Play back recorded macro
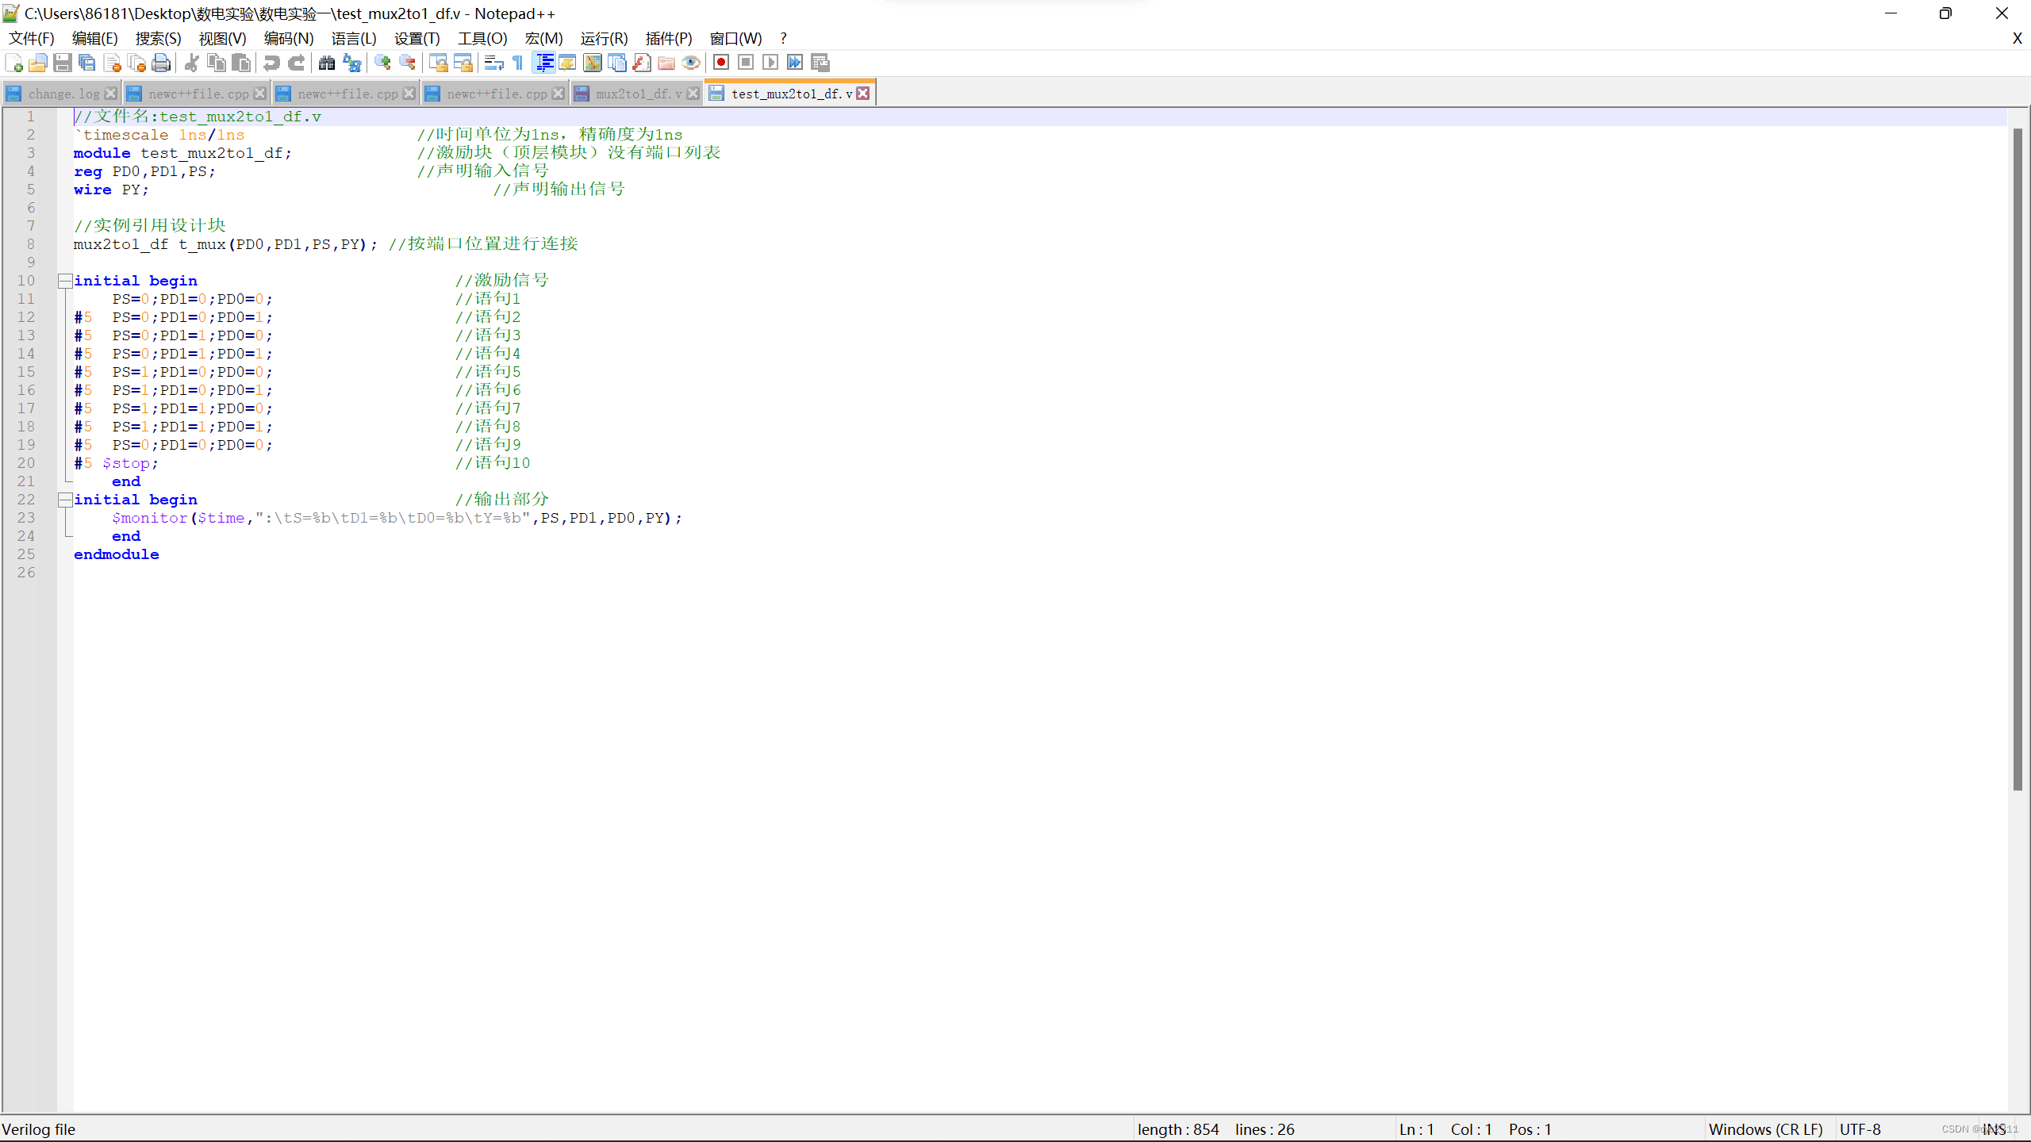The height and width of the screenshot is (1142, 2031). [x=770, y=63]
